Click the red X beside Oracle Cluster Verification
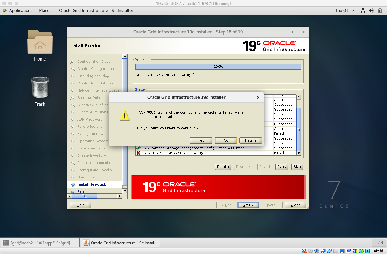The image size is (387, 254). click(x=138, y=153)
